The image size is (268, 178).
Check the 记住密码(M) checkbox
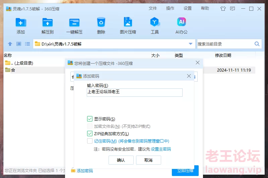(x=90, y=141)
